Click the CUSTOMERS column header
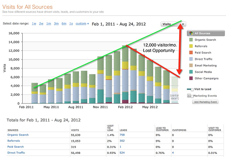 click(x=179, y=130)
